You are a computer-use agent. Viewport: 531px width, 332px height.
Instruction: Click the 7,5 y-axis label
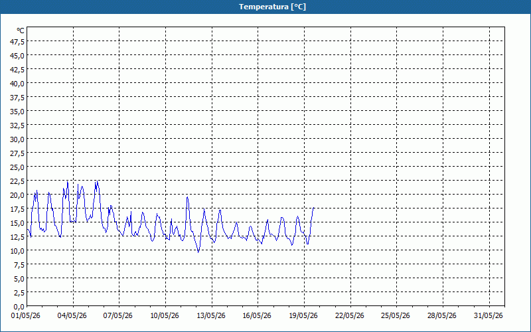[x=19, y=265]
